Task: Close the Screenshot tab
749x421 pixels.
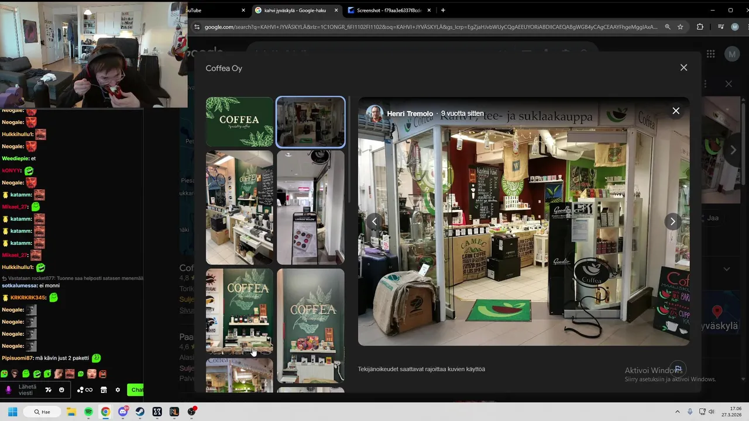Action: click(429, 10)
